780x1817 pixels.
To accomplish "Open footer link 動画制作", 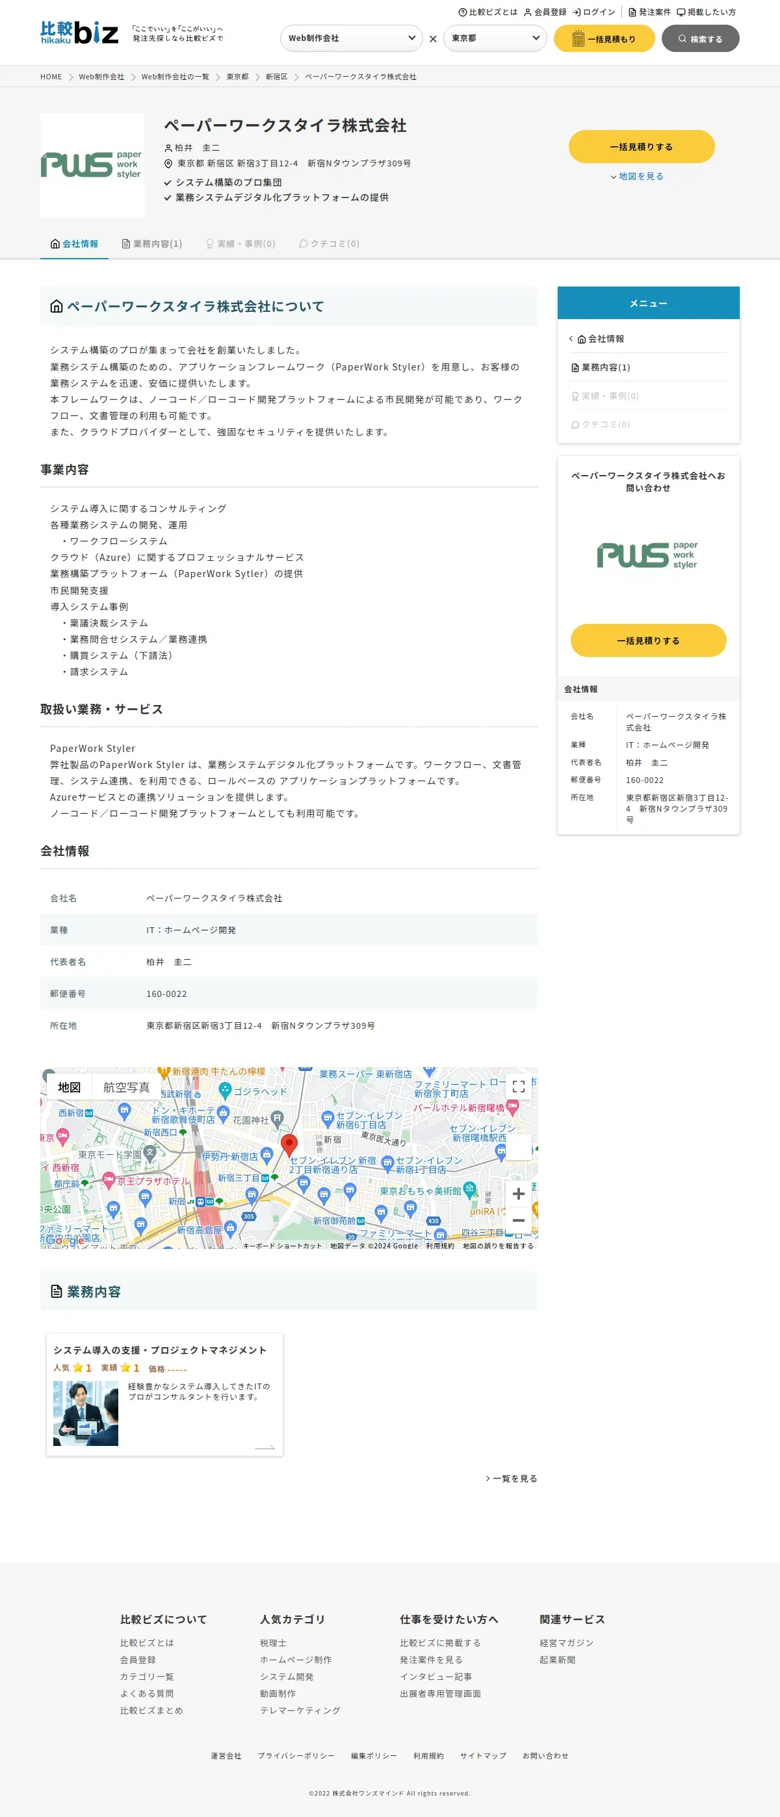I will click(x=278, y=1694).
